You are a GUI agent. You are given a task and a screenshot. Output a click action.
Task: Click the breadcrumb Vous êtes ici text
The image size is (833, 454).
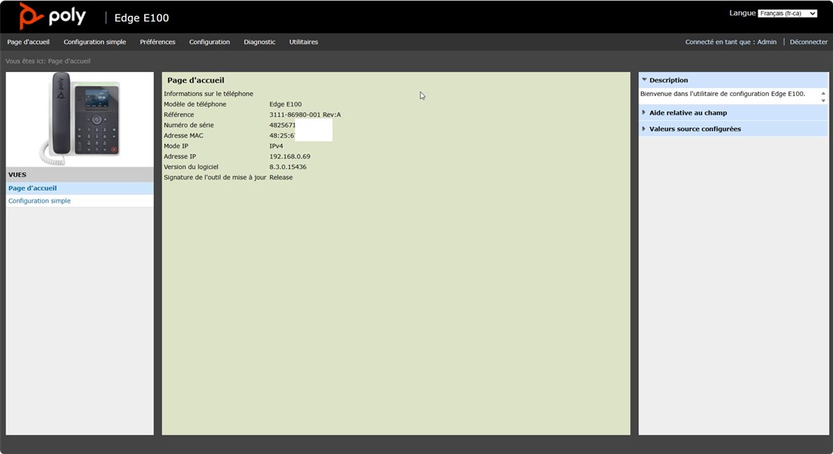click(x=25, y=61)
